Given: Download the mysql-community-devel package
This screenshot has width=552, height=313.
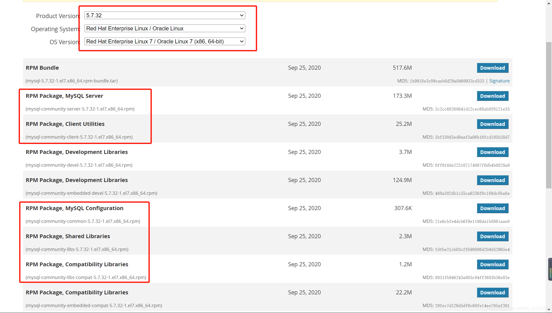Looking at the screenshot, I should point(492,152).
